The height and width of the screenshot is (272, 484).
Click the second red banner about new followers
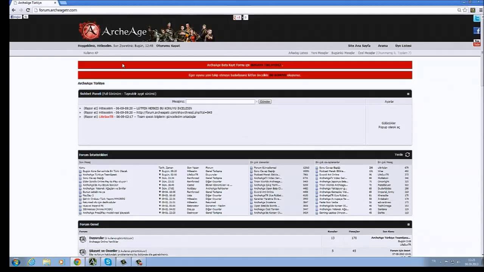(245, 75)
